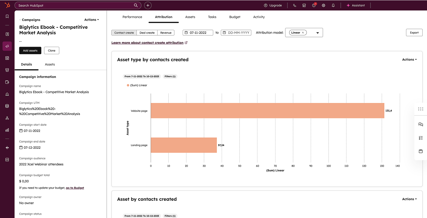Click the phone calling icon in the top bar
The height and width of the screenshot is (218, 427).
pos(295,5)
